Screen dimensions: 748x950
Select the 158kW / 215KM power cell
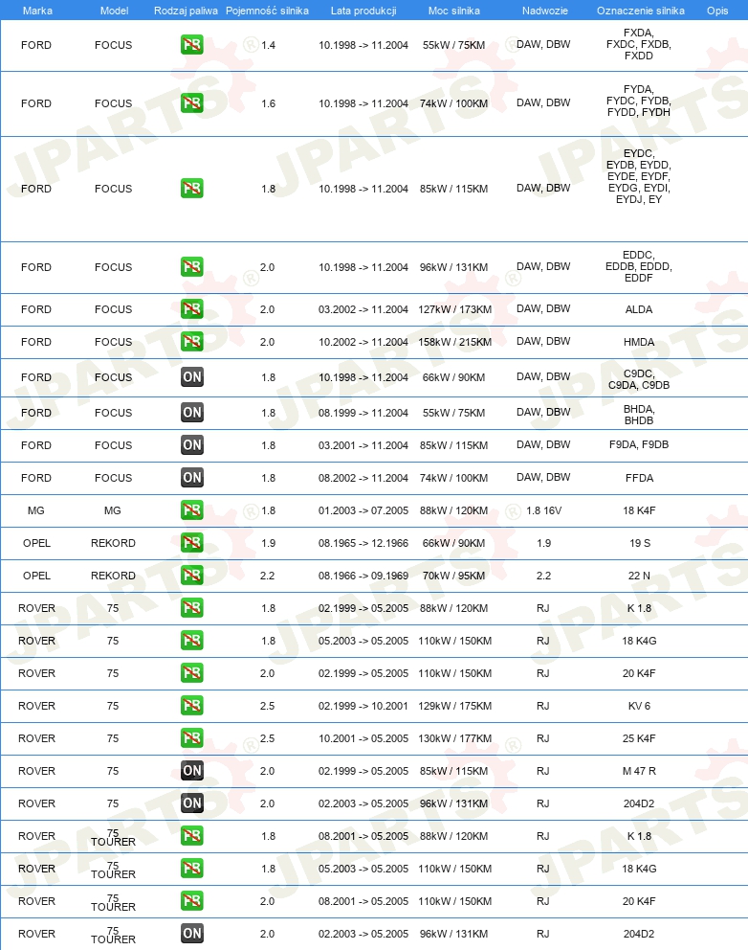(x=454, y=342)
